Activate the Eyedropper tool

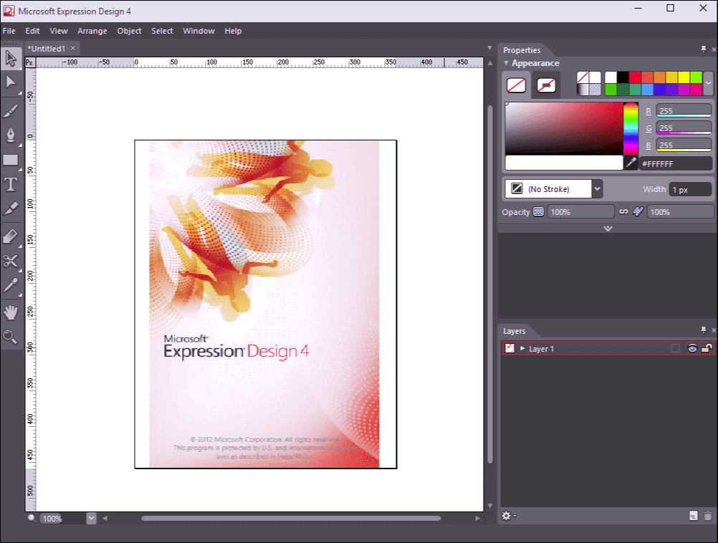point(11,285)
